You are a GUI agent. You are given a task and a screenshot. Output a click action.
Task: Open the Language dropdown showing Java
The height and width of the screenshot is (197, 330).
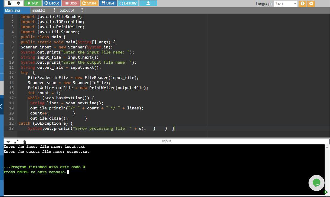(285, 4)
